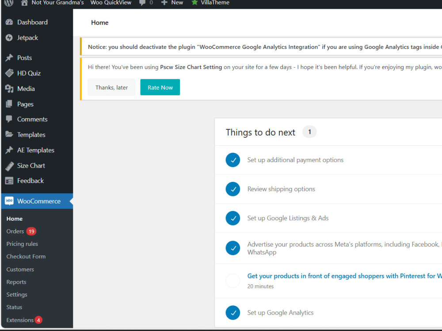Click the Media icon in sidebar
The width and height of the screenshot is (442, 331).
tap(9, 89)
